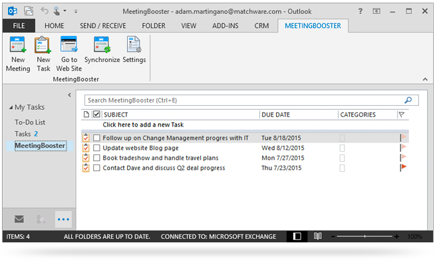This screenshot has width=435, height=267.
Task: Open the To-Do List folder
Action: coord(30,123)
